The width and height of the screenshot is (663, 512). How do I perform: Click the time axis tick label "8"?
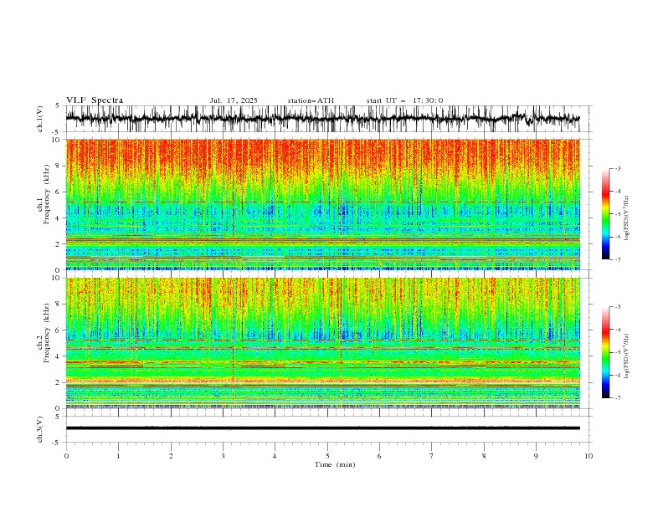tap(484, 456)
